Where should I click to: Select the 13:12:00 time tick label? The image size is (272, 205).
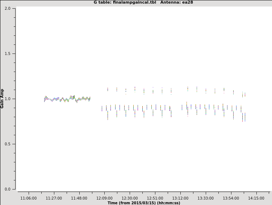click(x=180, y=198)
